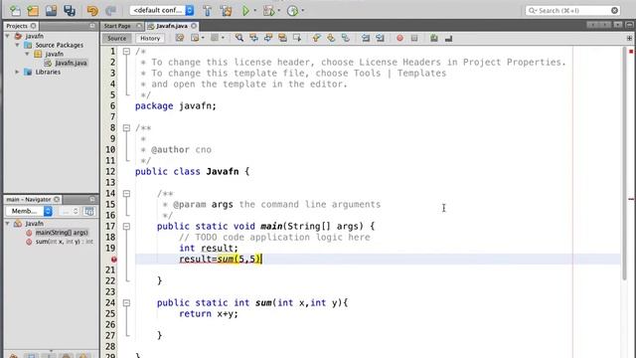This screenshot has height=358, width=636.
Task: Click Previous Bookmark icon
Action: [x=316, y=38]
